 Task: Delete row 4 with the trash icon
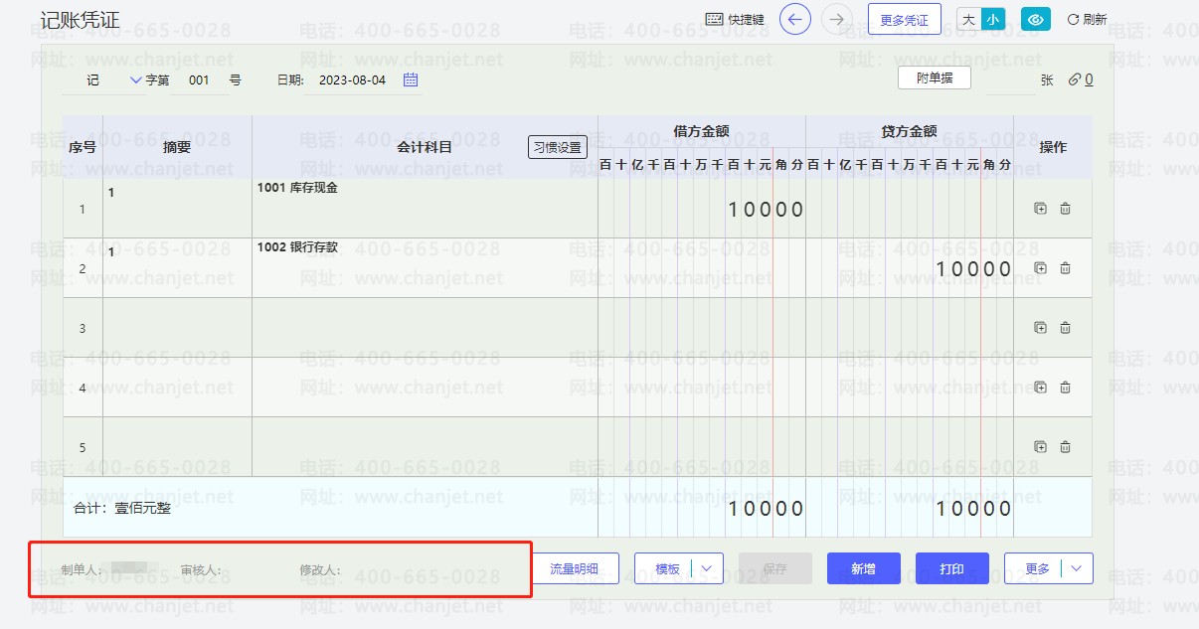click(x=1065, y=388)
